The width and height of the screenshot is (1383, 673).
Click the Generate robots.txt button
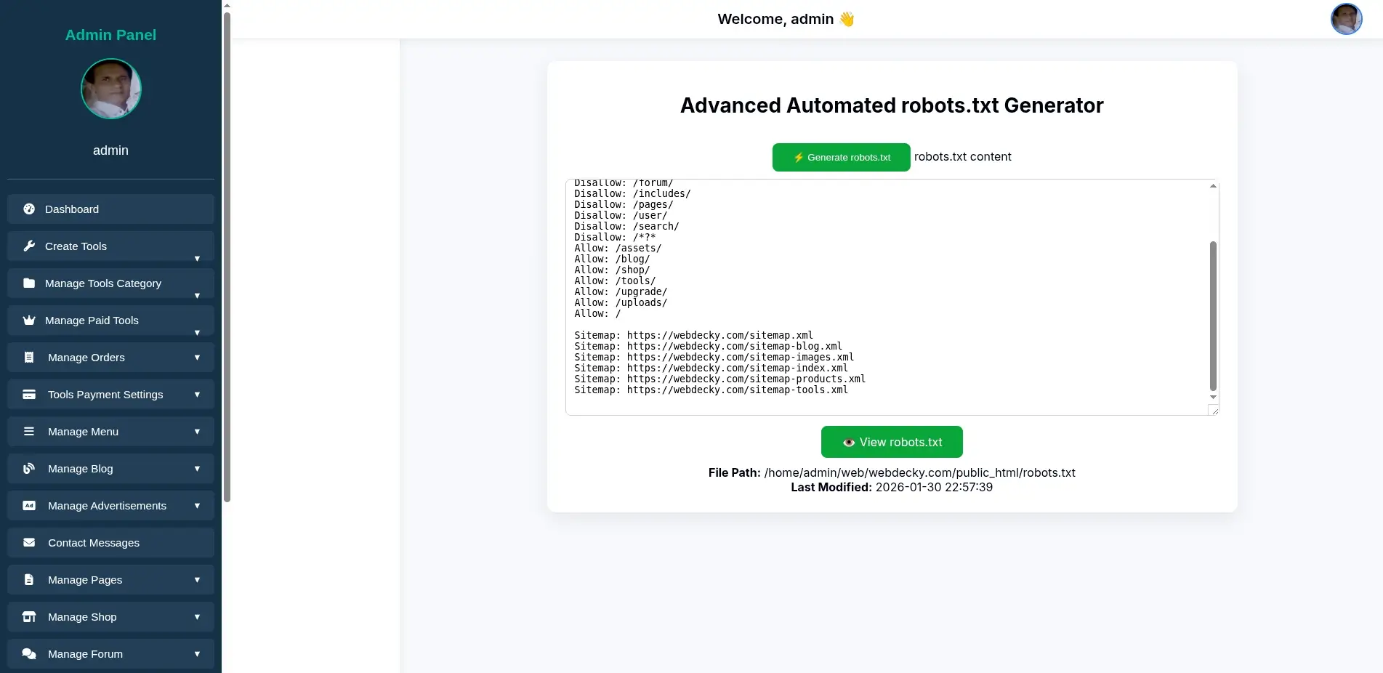click(x=841, y=157)
